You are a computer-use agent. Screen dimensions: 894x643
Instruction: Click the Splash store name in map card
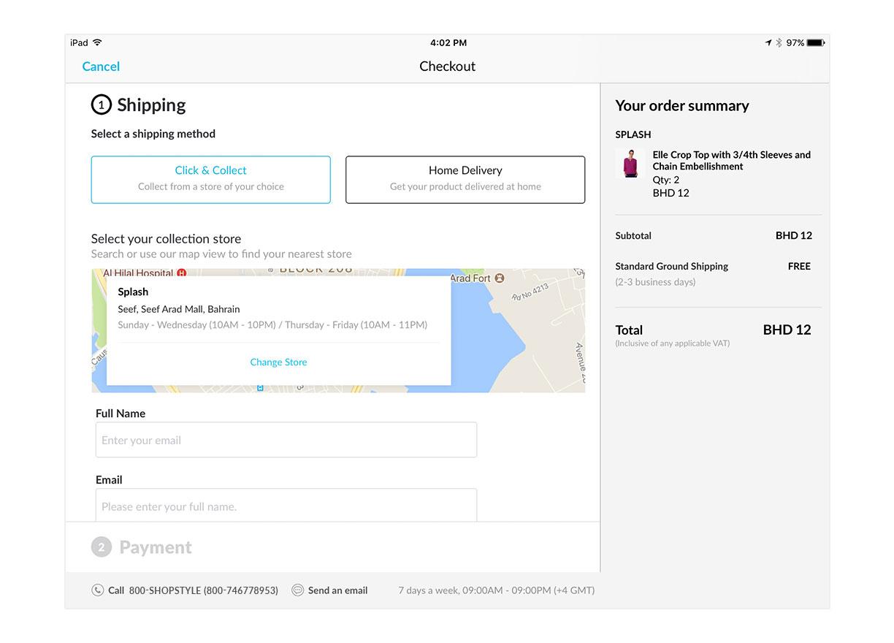click(133, 292)
